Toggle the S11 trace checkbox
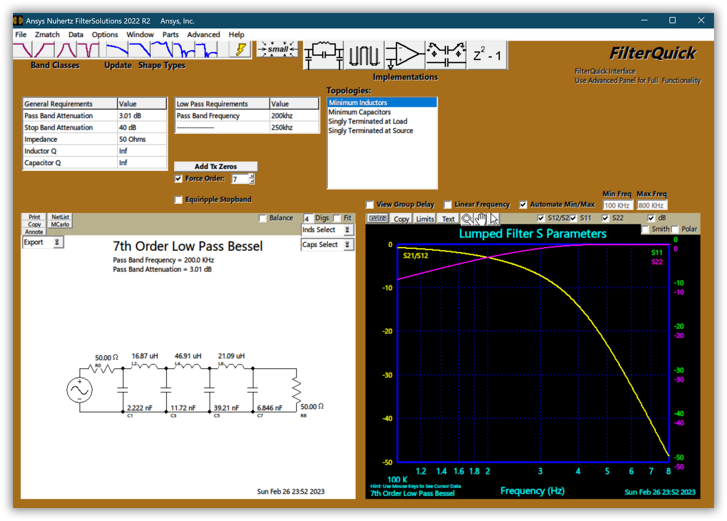 point(573,218)
